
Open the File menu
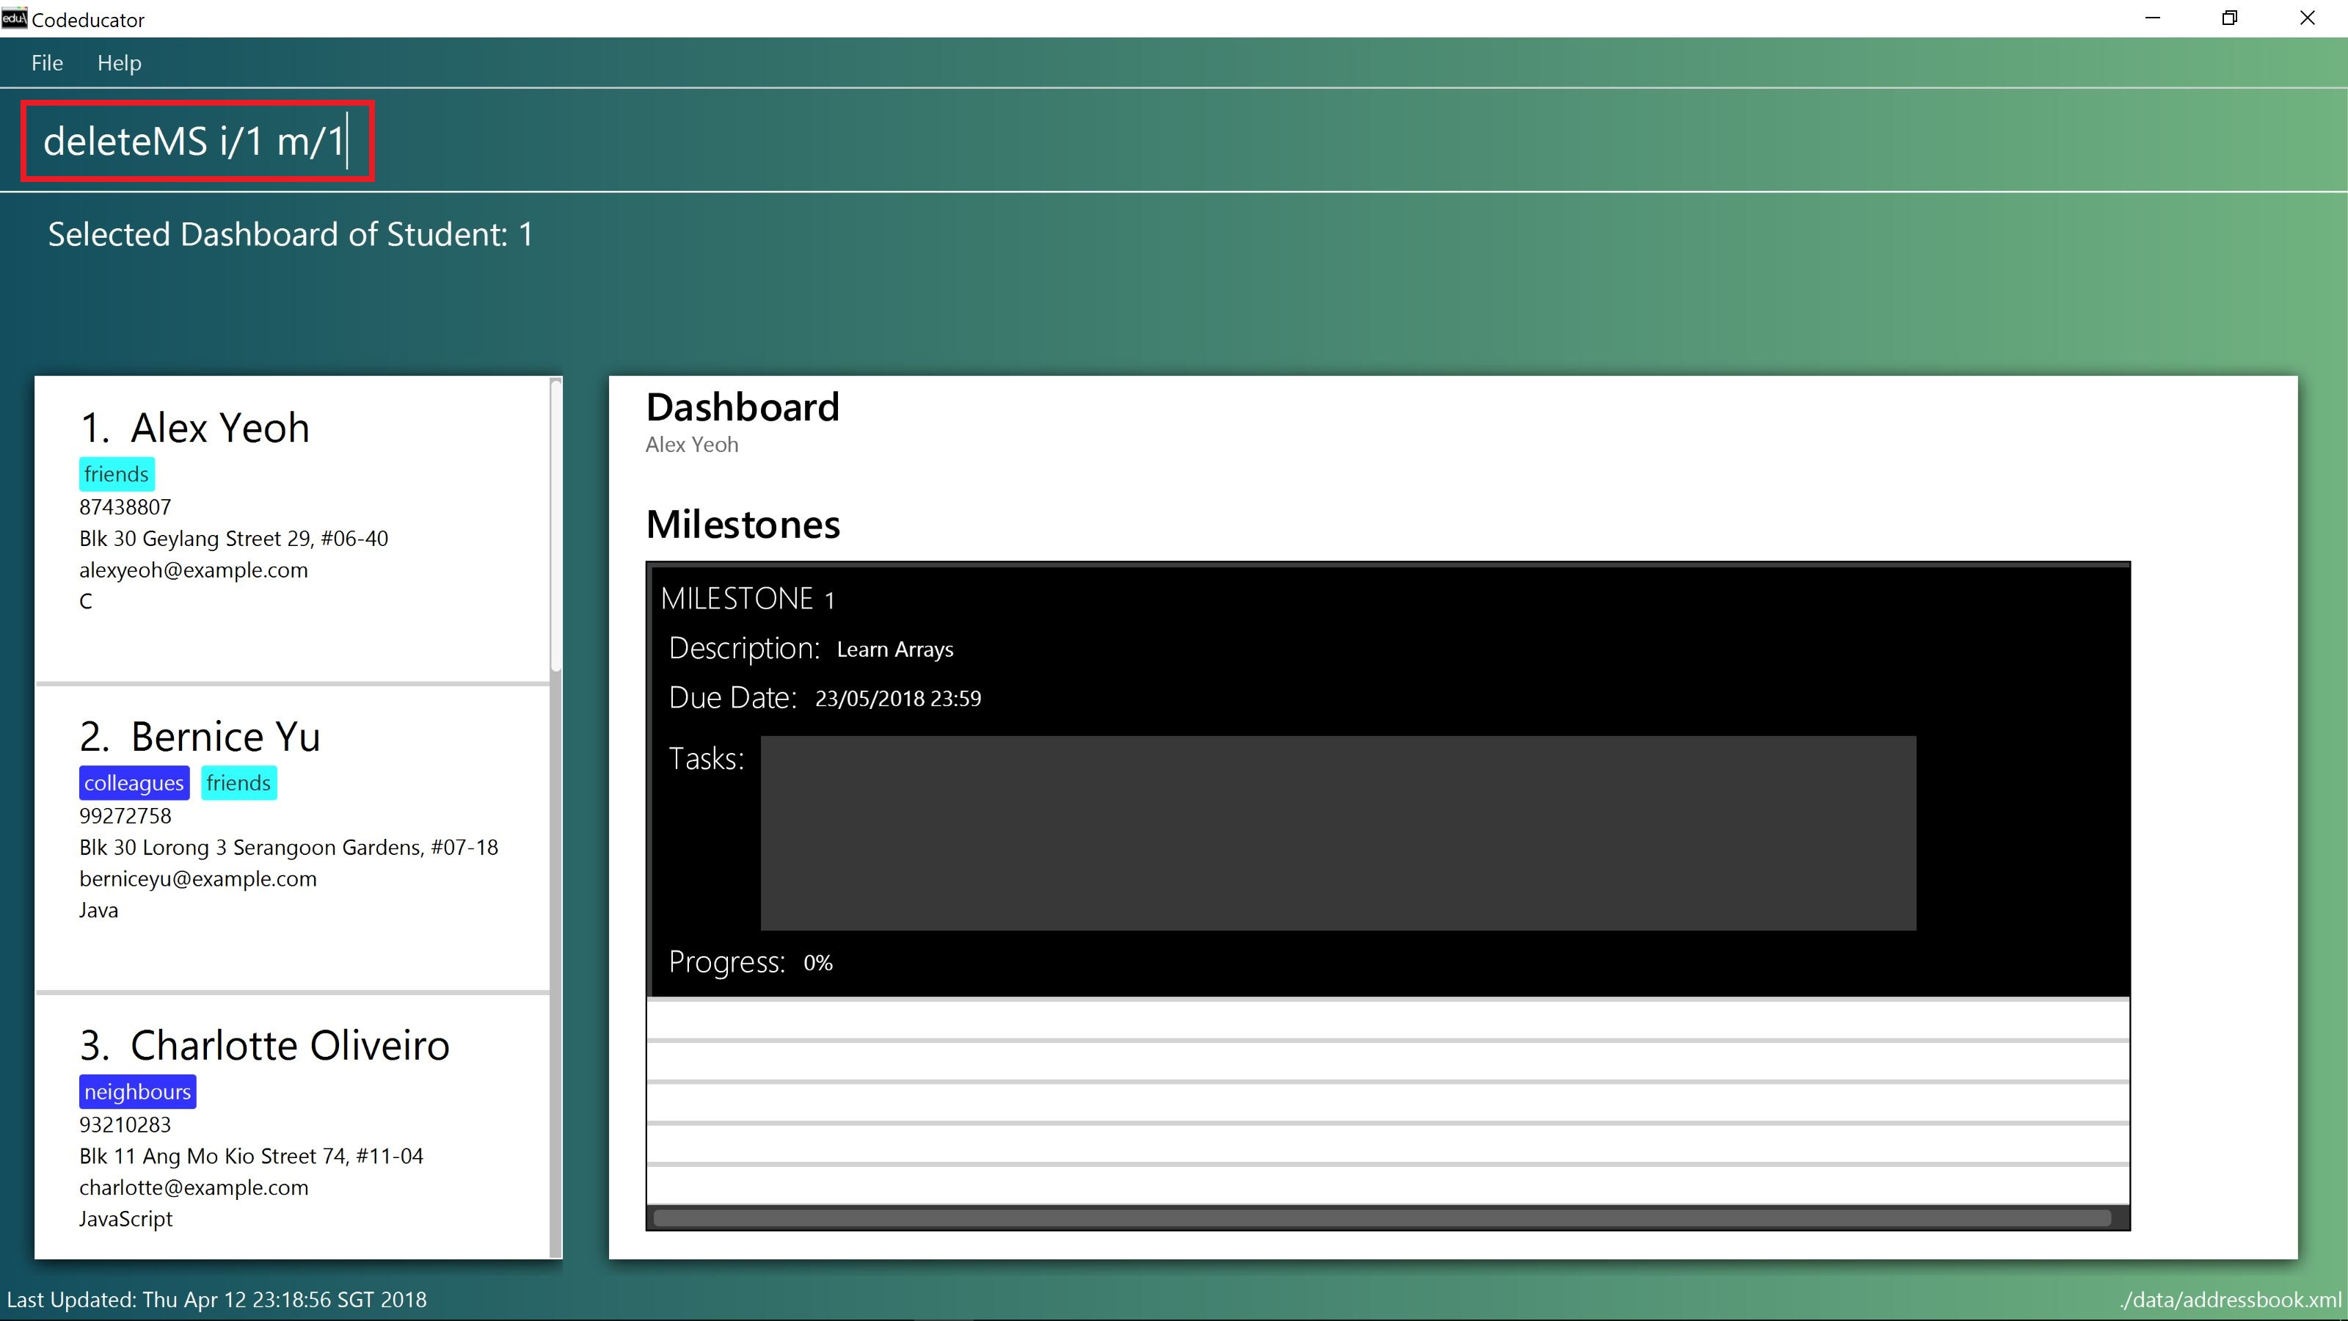point(46,63)
